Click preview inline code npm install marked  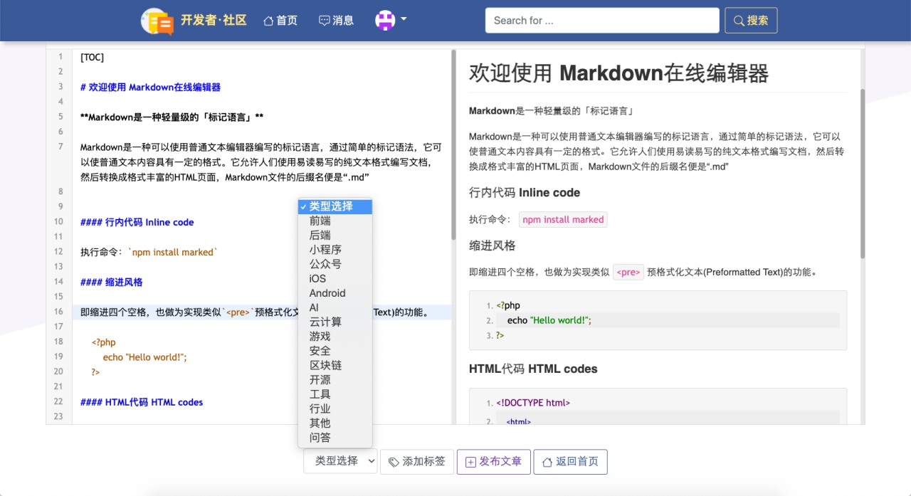563,220
